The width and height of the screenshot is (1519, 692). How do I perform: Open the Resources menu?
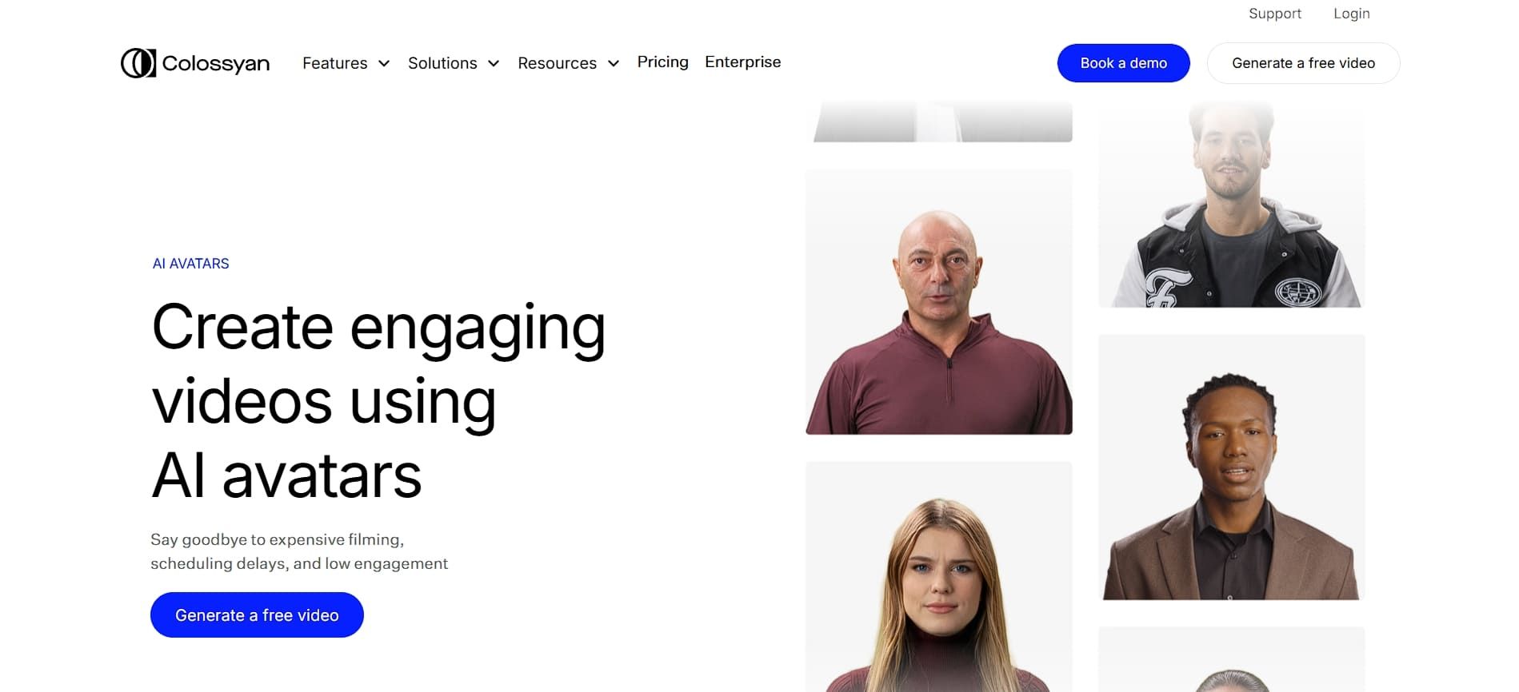coord(557,63)
